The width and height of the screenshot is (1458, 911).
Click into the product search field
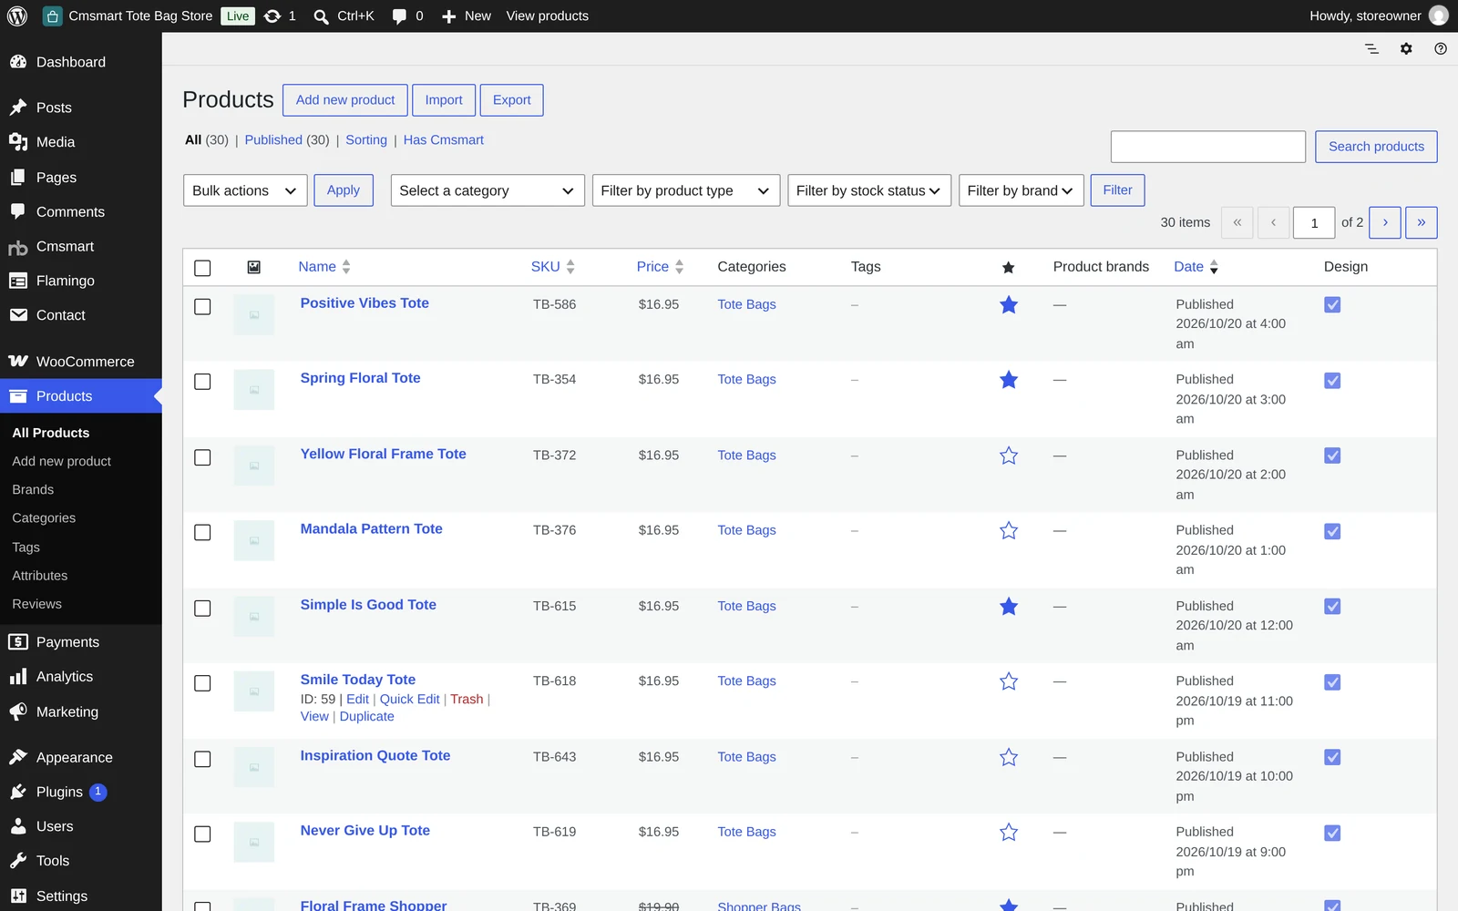1207,147
